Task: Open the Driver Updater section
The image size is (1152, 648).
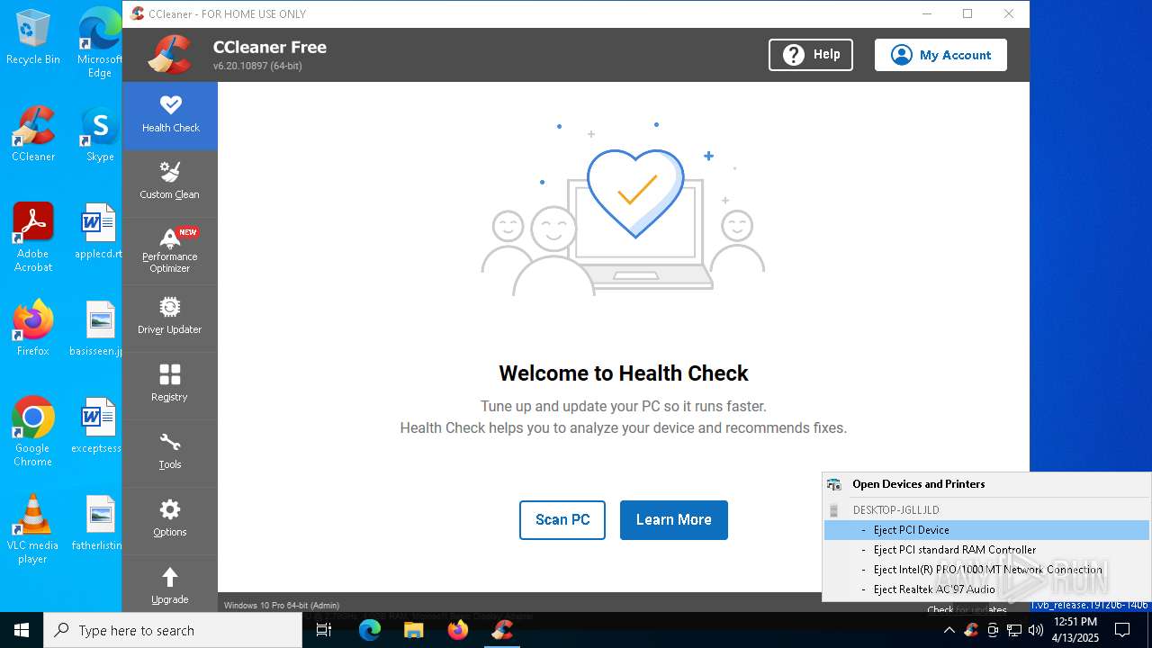Action: (170, 318)
